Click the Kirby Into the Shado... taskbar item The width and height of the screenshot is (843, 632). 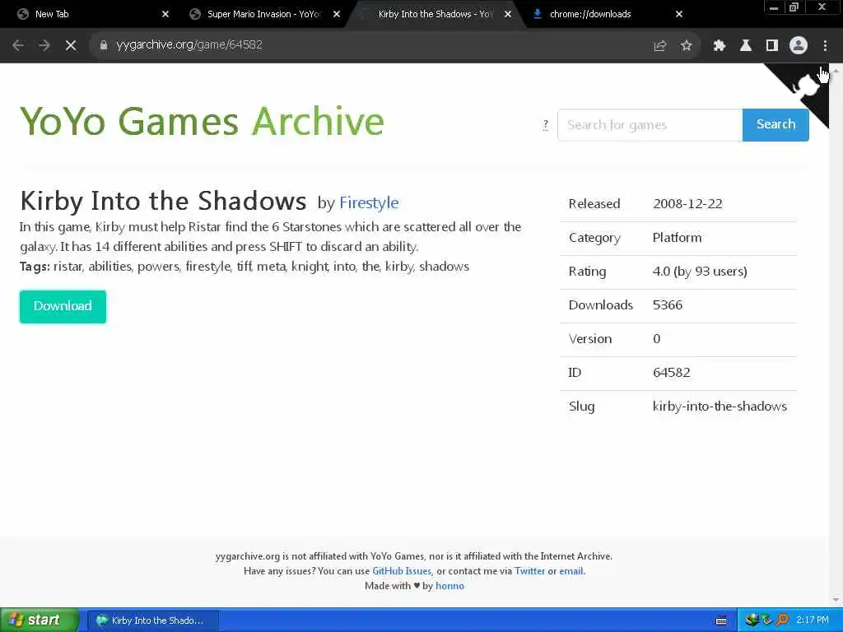coord(152,620)
